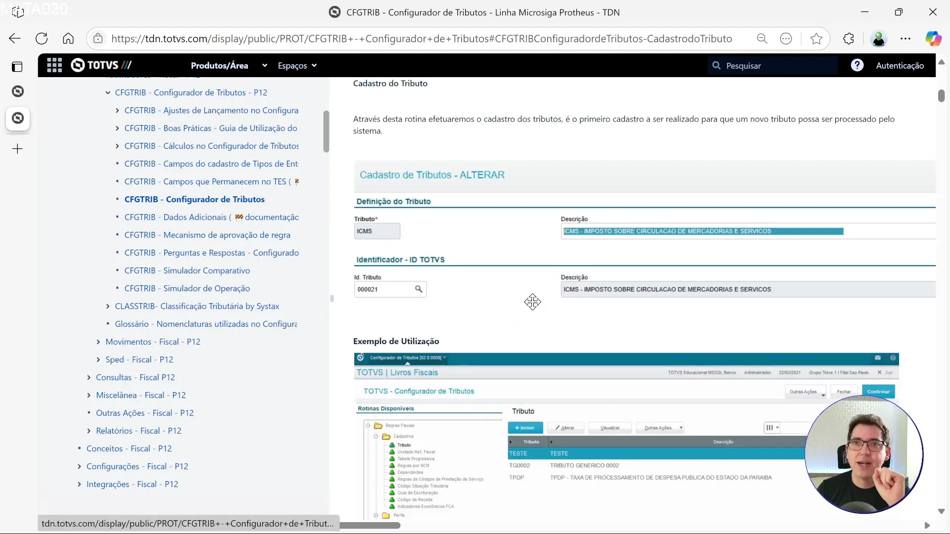Image resolution: width=950 pixels, height=534 pixels.
Task: Open Relatórios - Fiscal - P12 link
Action: pos(139,431)
